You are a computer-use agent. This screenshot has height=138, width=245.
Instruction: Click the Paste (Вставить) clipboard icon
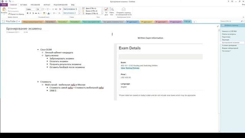click(4, 10)
